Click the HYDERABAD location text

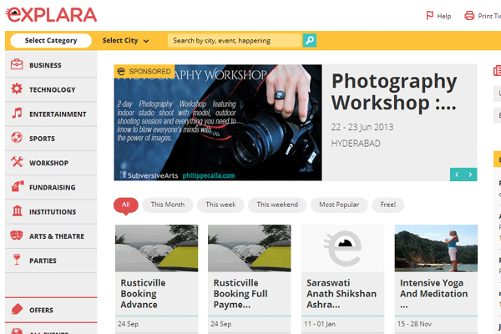[x=356, y=143]
